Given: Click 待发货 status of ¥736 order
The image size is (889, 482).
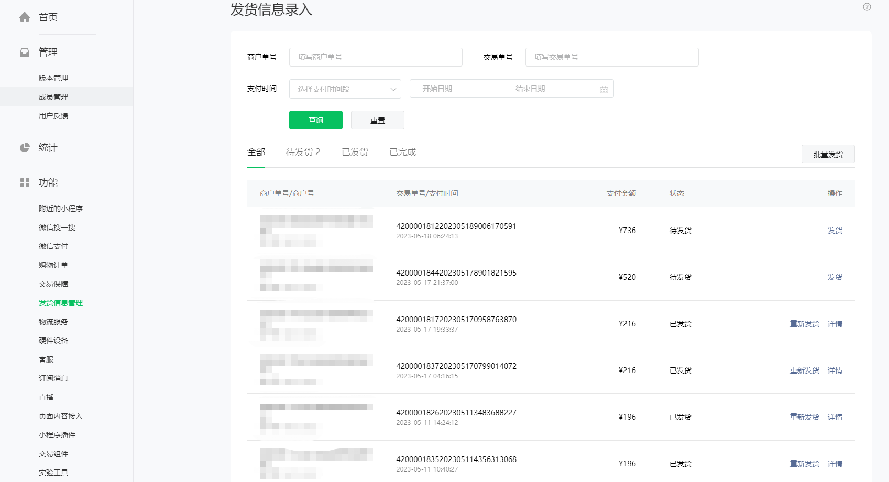Looking at the screenshot, I should tap(681, 231).
